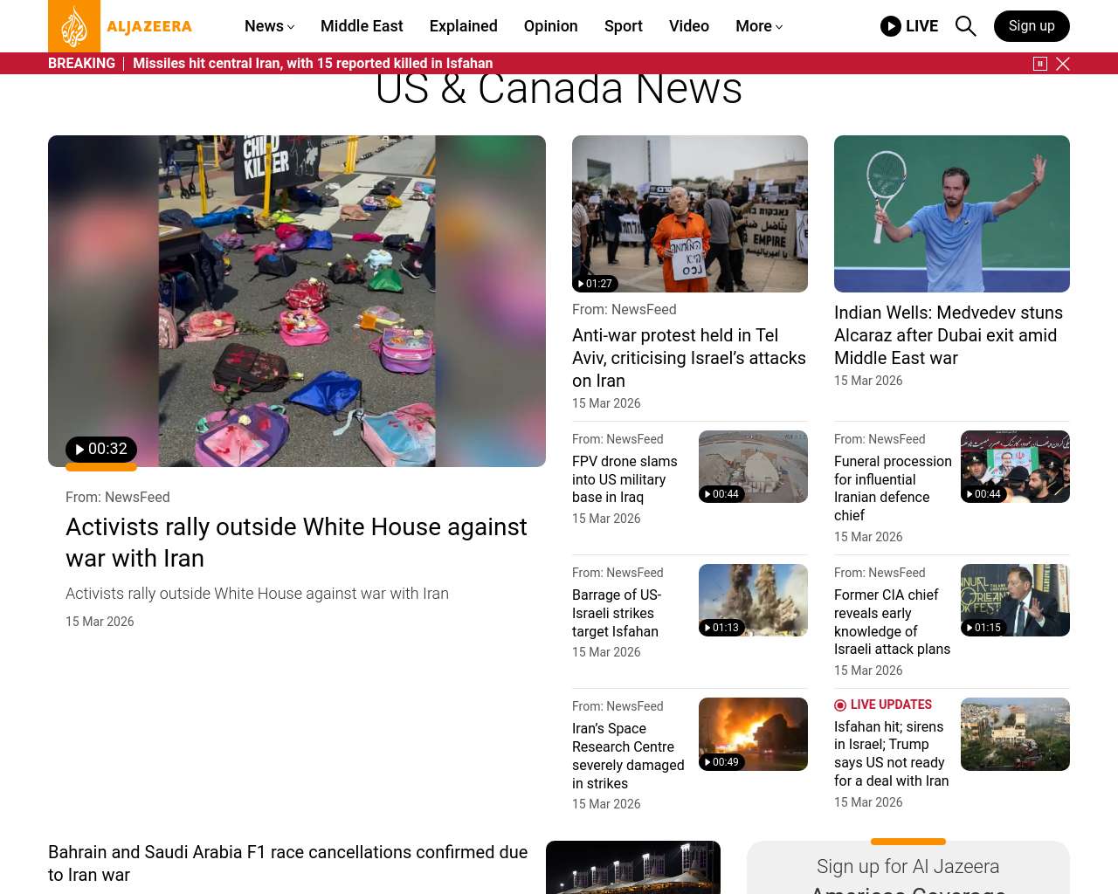Open the breaking Missiles hit central Iran headline

click(x=313, y=64)
